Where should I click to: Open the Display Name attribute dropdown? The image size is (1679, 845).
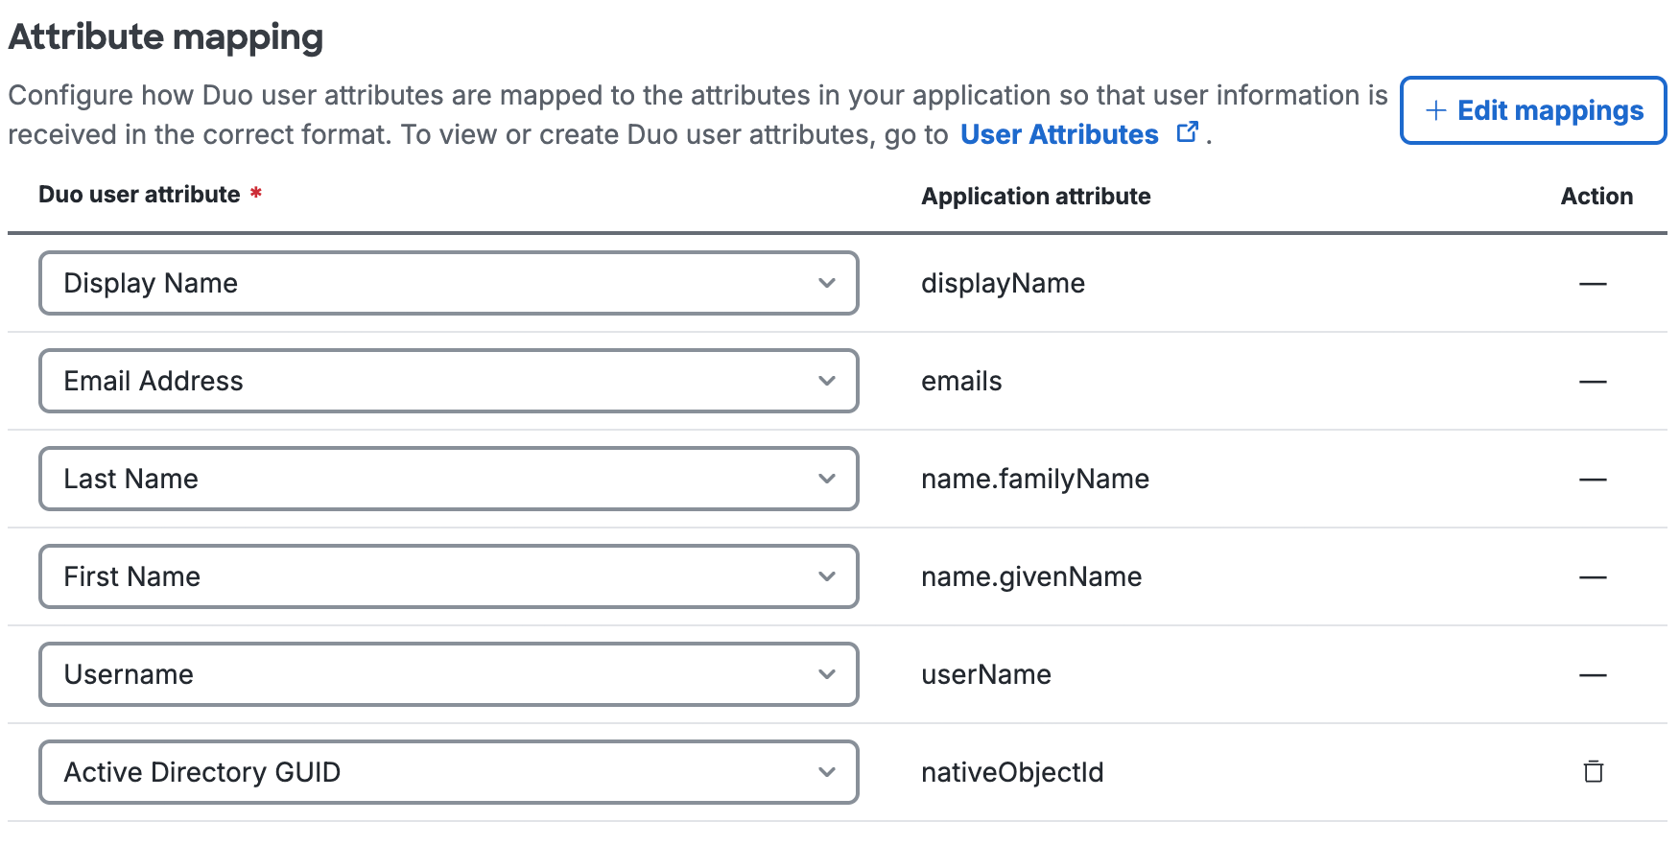click(448, 283)
